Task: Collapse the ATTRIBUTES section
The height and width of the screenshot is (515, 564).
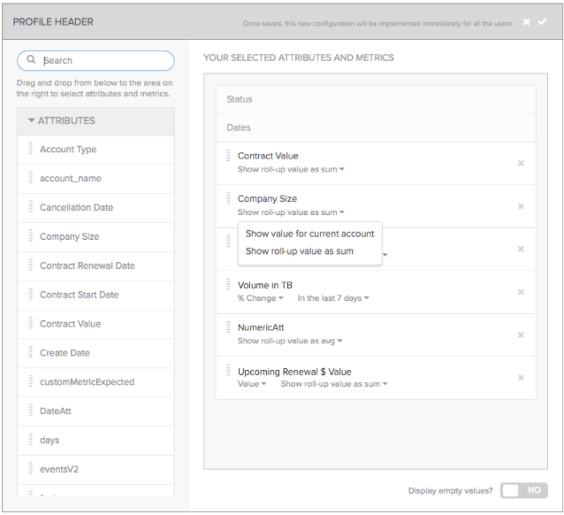Action: [x=31, y=120]
